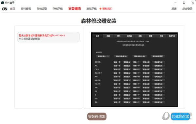Close the 森林盒子 window
The height and width of the screenshot is (124, 196).
pyautogui.click(x=193, y=3)
